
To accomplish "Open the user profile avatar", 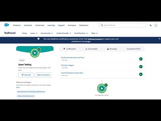I will pos(156,25).
